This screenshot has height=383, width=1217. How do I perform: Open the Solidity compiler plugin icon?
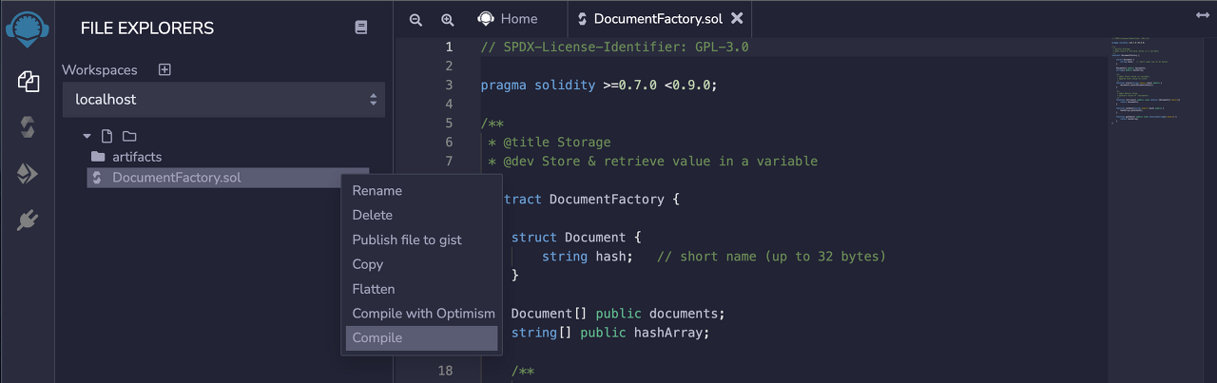(28, 127)
